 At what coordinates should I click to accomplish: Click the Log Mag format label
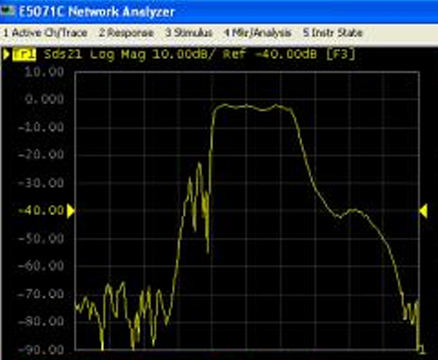pyautogui.click(x=117, y=55)
